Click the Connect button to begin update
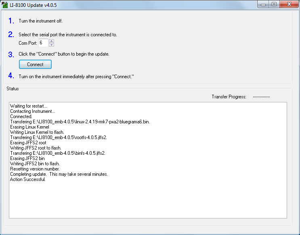The image size is (300, 235). (x=35, y=64)
